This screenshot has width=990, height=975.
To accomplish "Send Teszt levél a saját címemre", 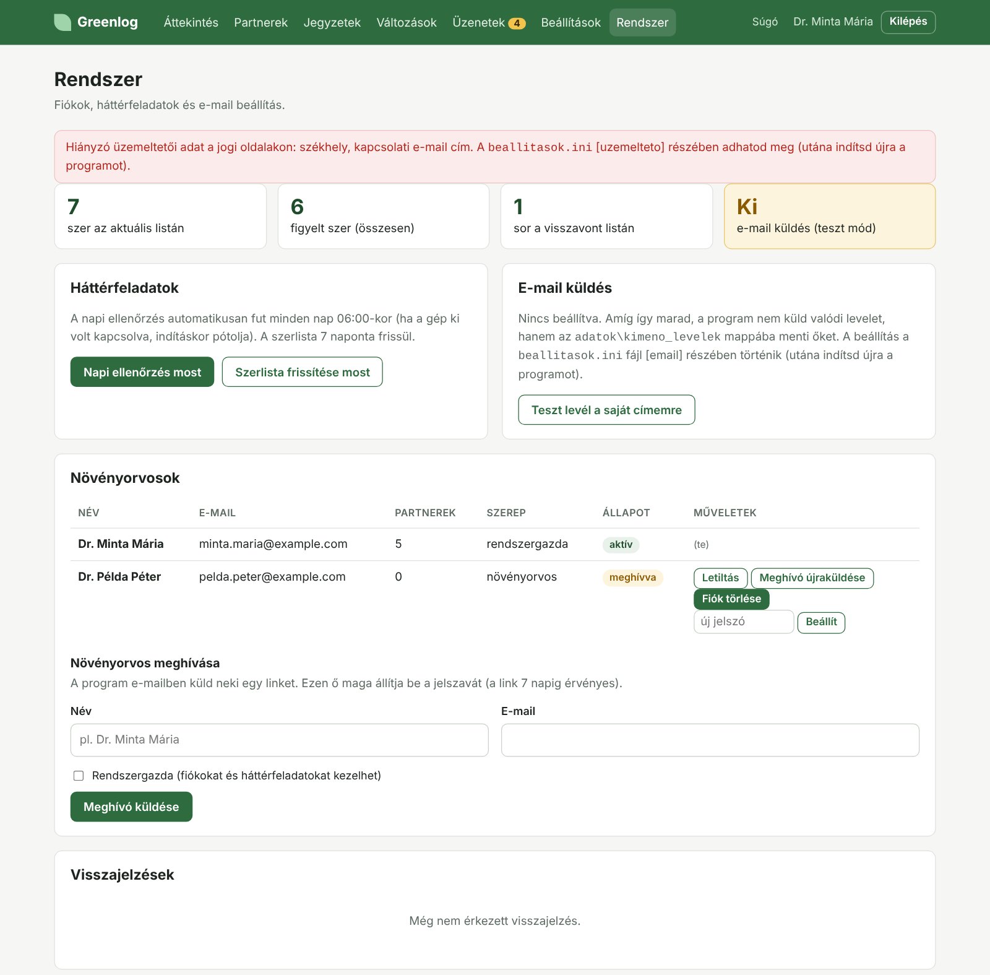I will (x=606, y=410).
